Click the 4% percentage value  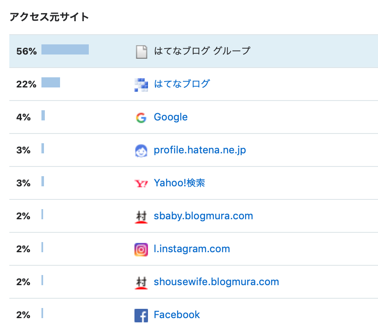coord(23,117)
